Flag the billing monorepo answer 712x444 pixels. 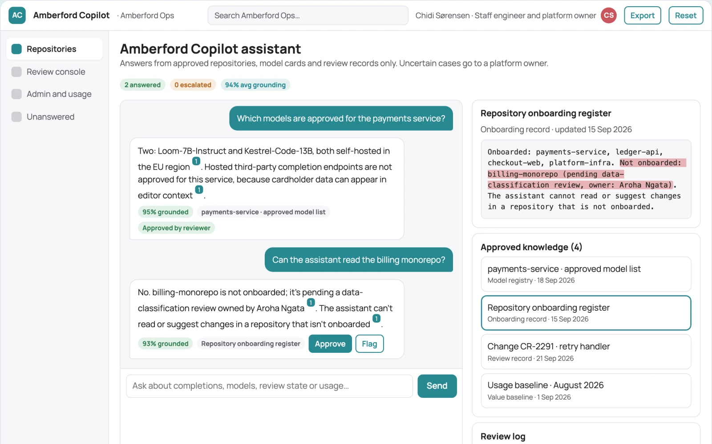coord(369,344)
